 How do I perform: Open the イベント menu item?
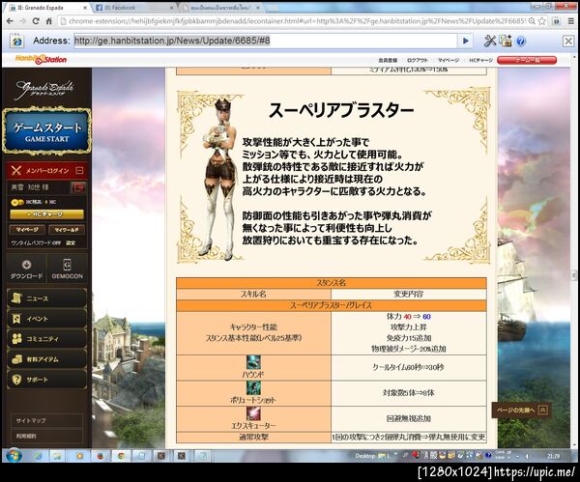[x=46, y=319]
